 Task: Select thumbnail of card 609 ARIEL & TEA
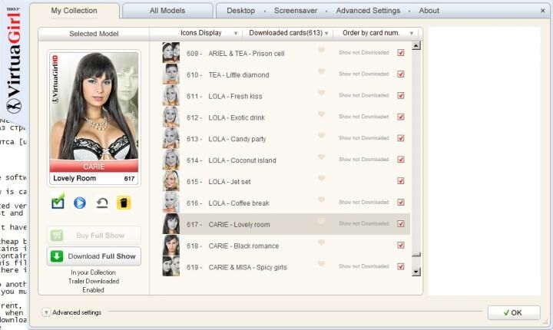pyautogui.click(x=171, y=52)
